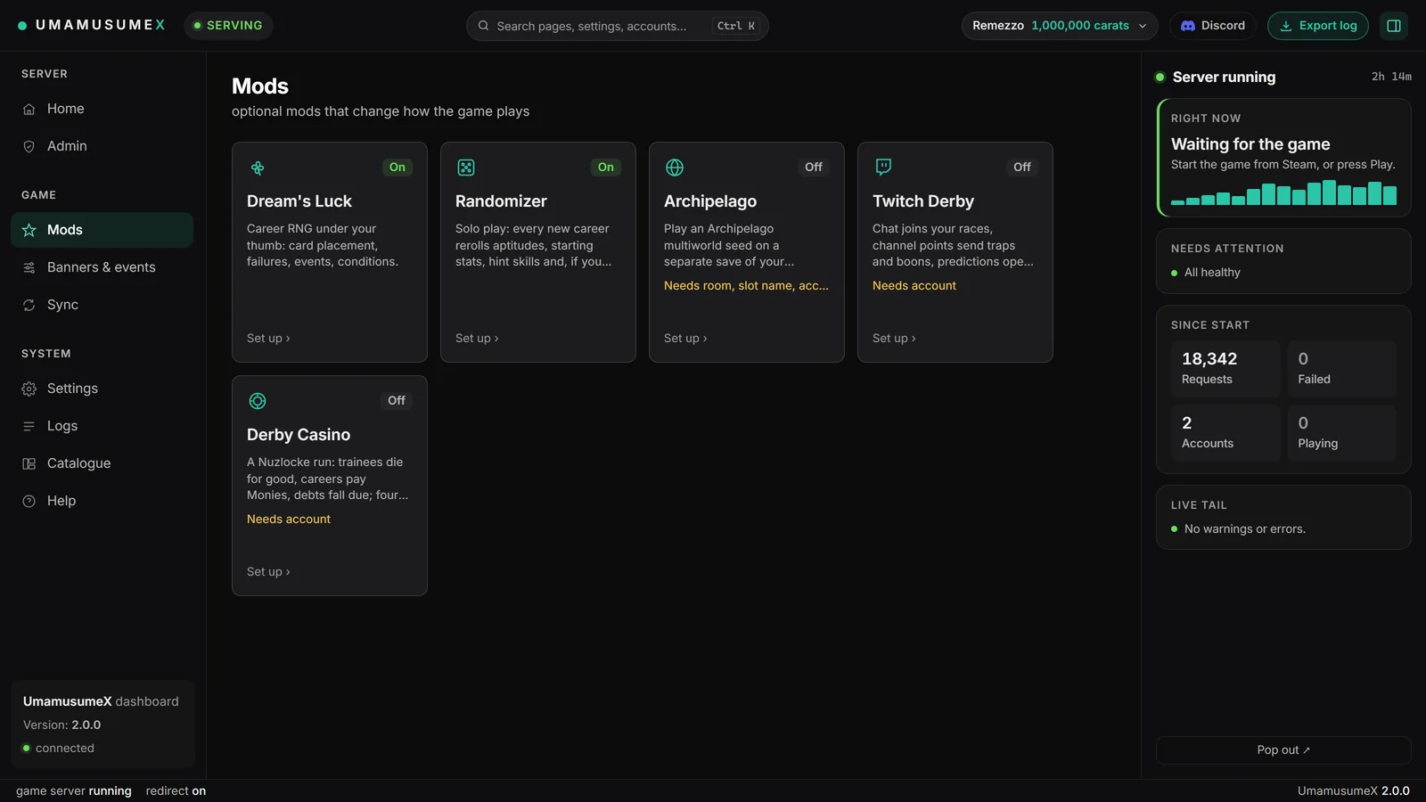Click the activity bar chart
The height and width of the screenshot is (802, 1426).
1283,192
